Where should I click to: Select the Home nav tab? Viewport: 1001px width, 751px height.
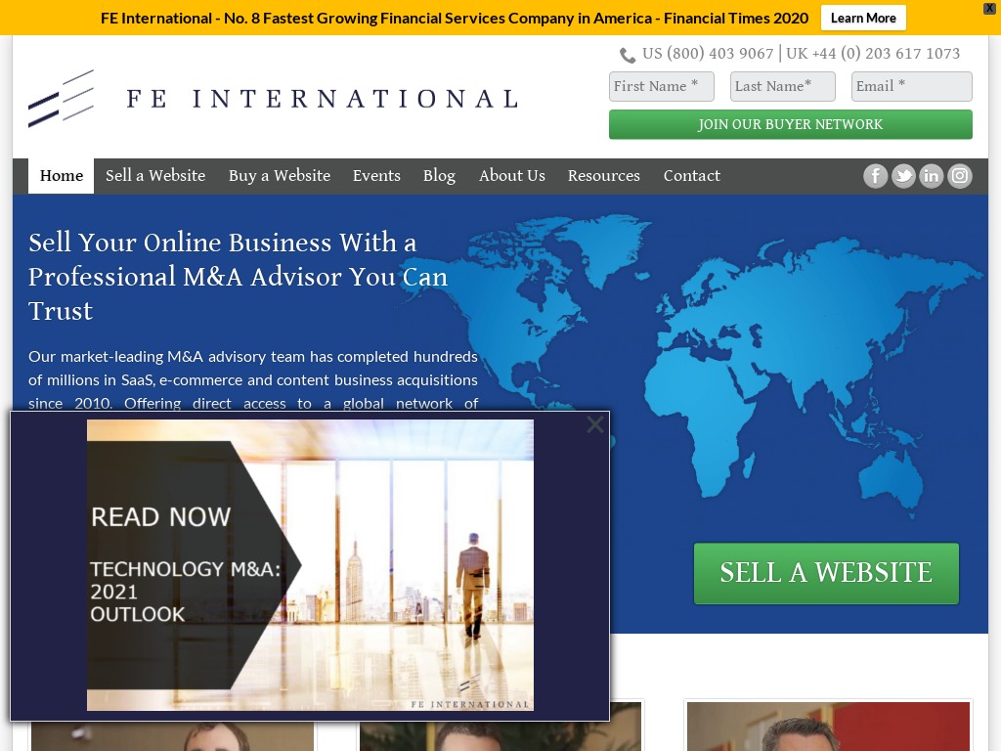click(62, 176)
